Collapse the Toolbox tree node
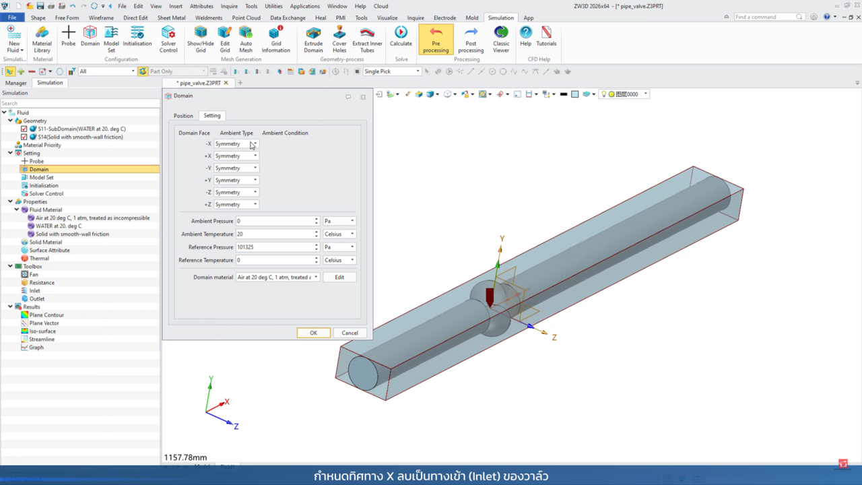Screen dimensions: 862x485 pos(11,266)
